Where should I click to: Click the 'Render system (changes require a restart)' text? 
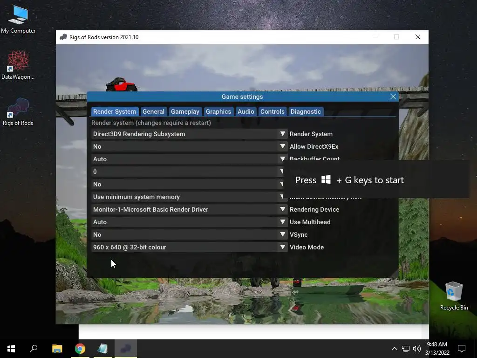click(151, 123)
